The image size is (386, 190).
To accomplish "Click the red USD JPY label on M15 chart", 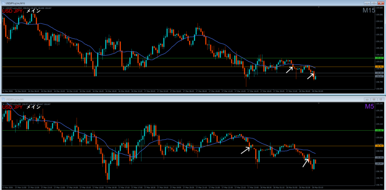I will (x=12, y=11).
